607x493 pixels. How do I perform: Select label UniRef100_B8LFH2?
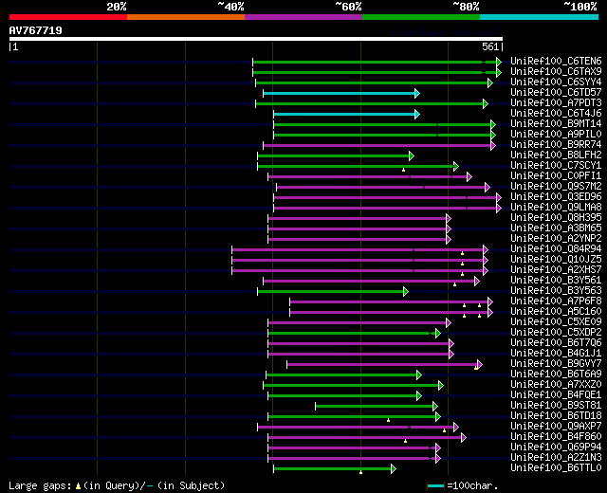tap(556, 155)
